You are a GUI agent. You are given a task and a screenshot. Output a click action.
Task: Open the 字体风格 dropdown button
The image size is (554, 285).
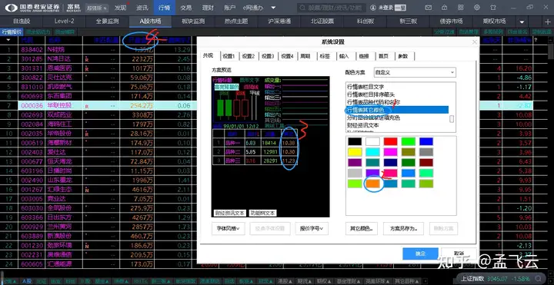click(228, 228)
